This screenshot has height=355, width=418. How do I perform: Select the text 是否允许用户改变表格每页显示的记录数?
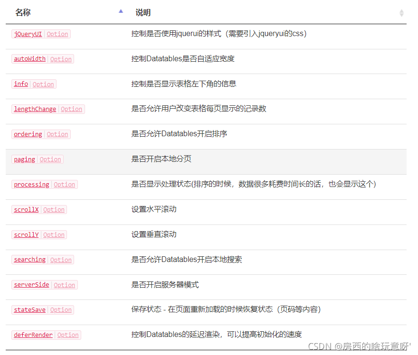(199, 109)
